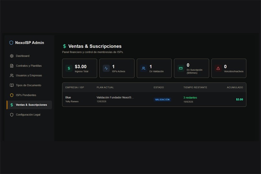The width and height of the screenshot is (261, 174).
Task: Click the Configuración Legal shield icon
Action: (12, 115)
